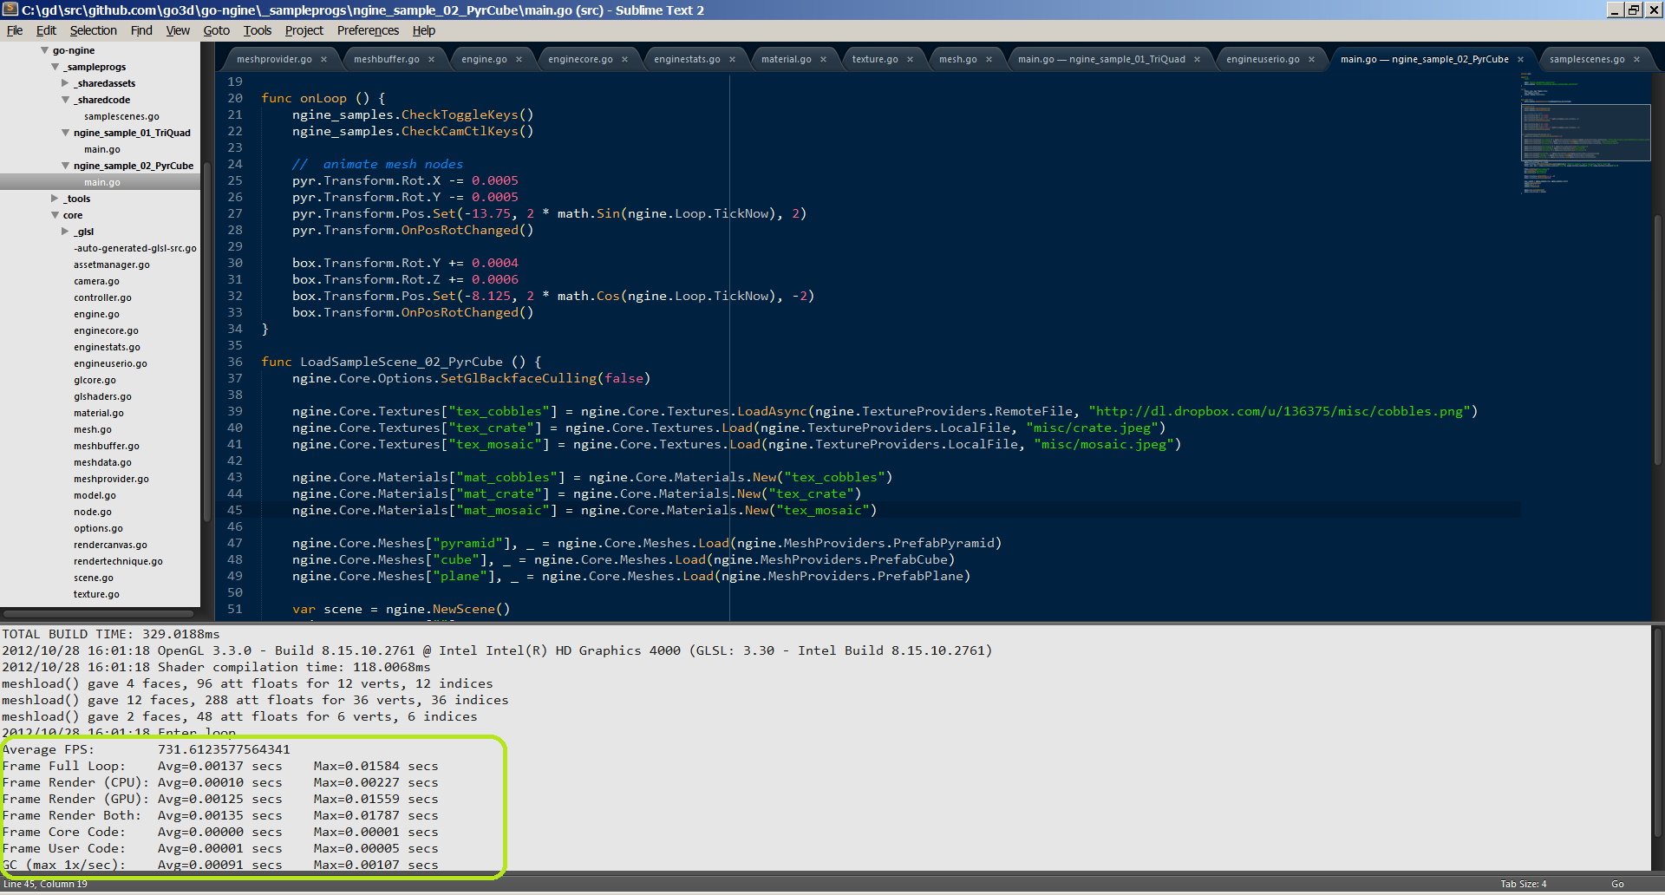Open rendertechnique.go in the sidebar
The image size is (1665, 895).
[x=118, y=561]
